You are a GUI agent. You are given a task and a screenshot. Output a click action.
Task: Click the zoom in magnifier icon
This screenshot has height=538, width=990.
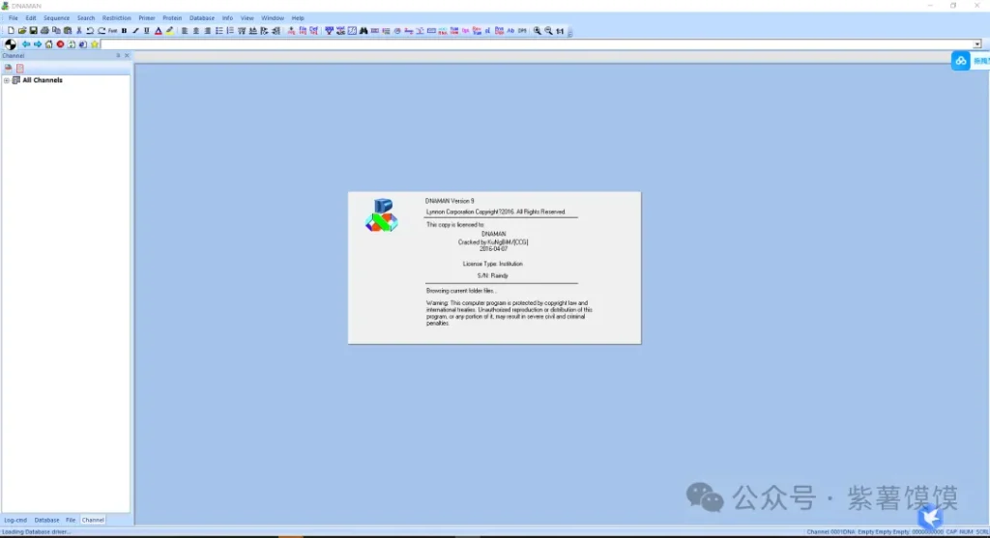click(538, 31)
